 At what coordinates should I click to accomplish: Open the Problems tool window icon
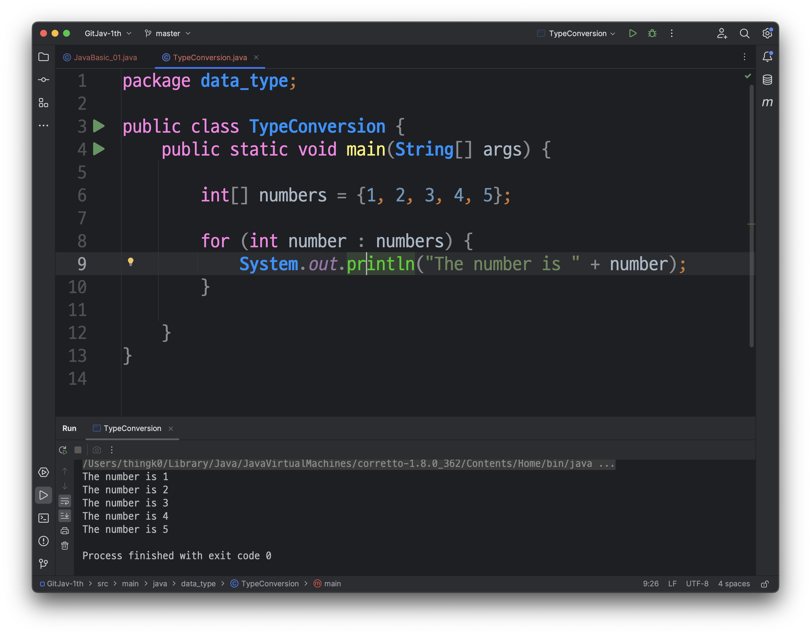click(44, 541)
